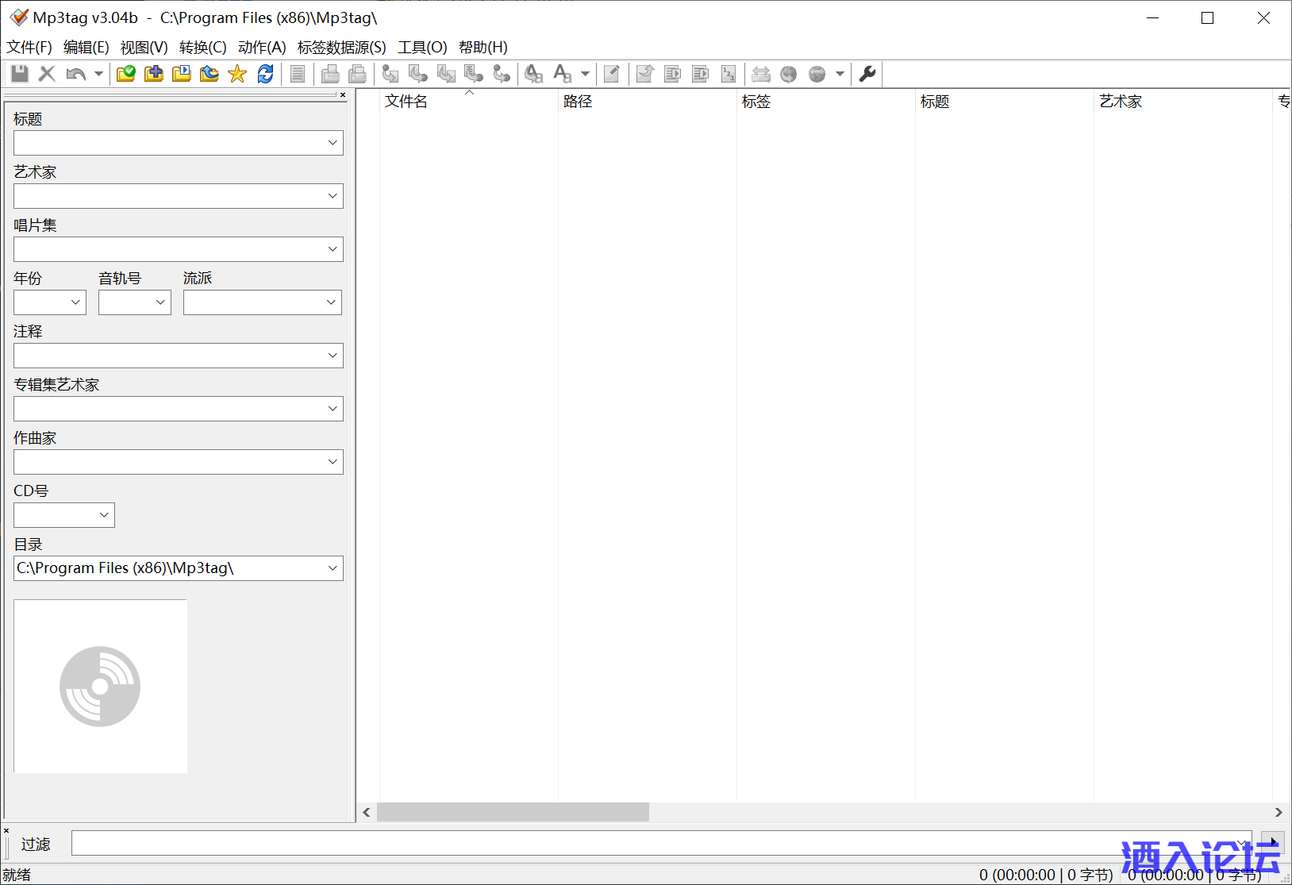This screenshot has width=1292, height=885.
Task: Expand the 目录 directory path dropdown
Action: tap(333, 568)
